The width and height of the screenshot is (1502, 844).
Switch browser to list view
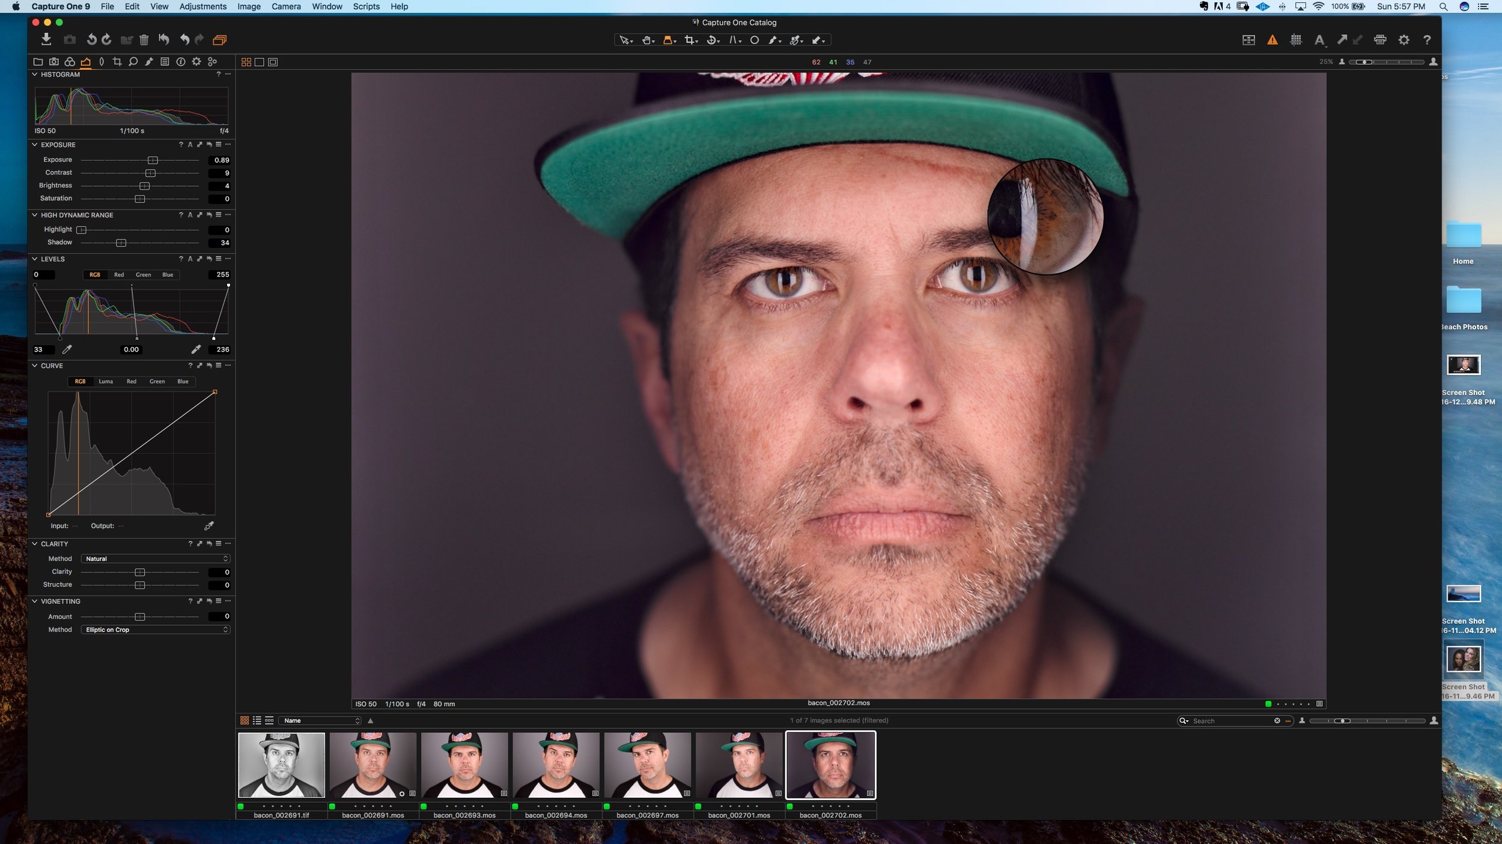257,720
